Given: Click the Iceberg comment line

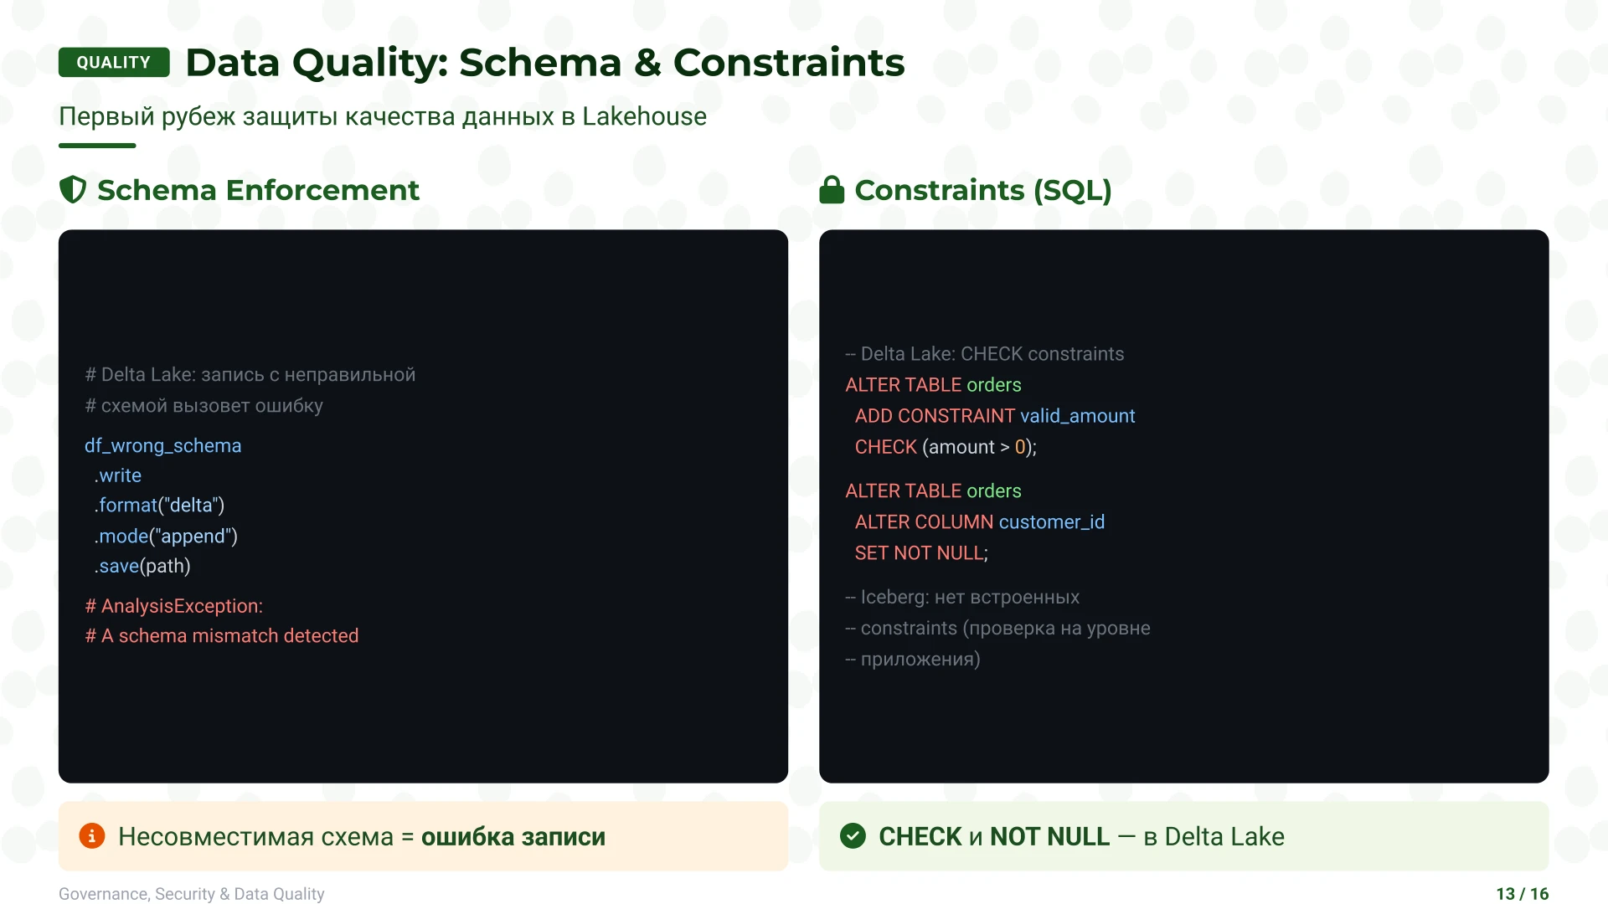Looking at the screenshot, I should click(962, 597).
